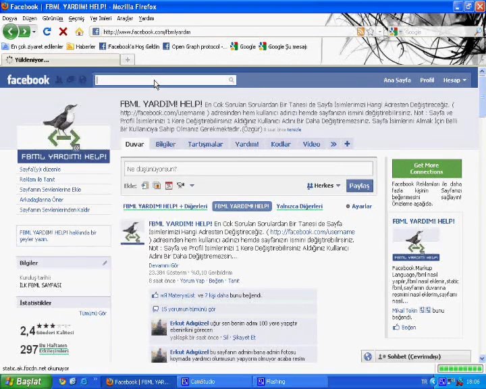Switch to CamStudio taskbar window
This screenshot has width=486, height=389.
pyautogui.click(x=215, y=382)
